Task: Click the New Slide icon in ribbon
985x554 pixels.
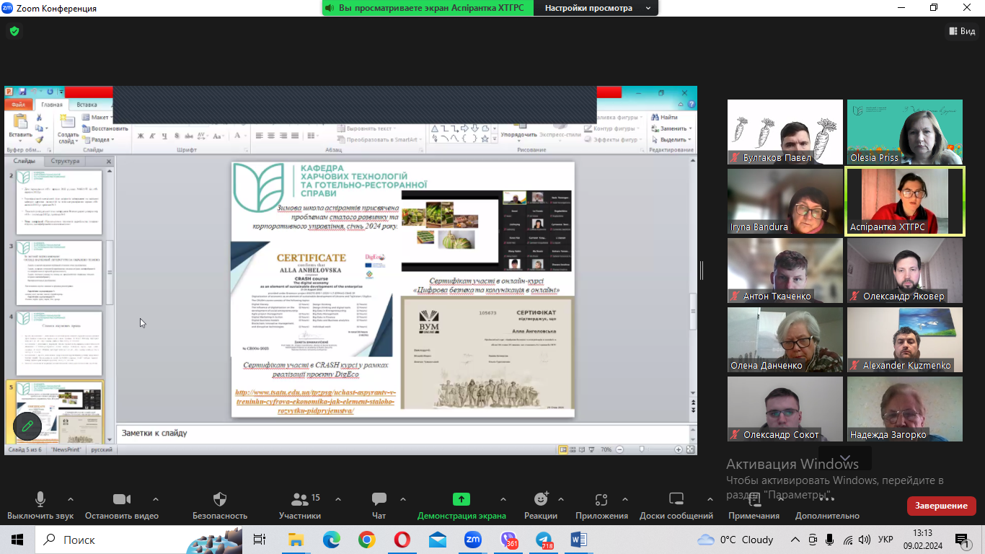Action: (67, 121)
